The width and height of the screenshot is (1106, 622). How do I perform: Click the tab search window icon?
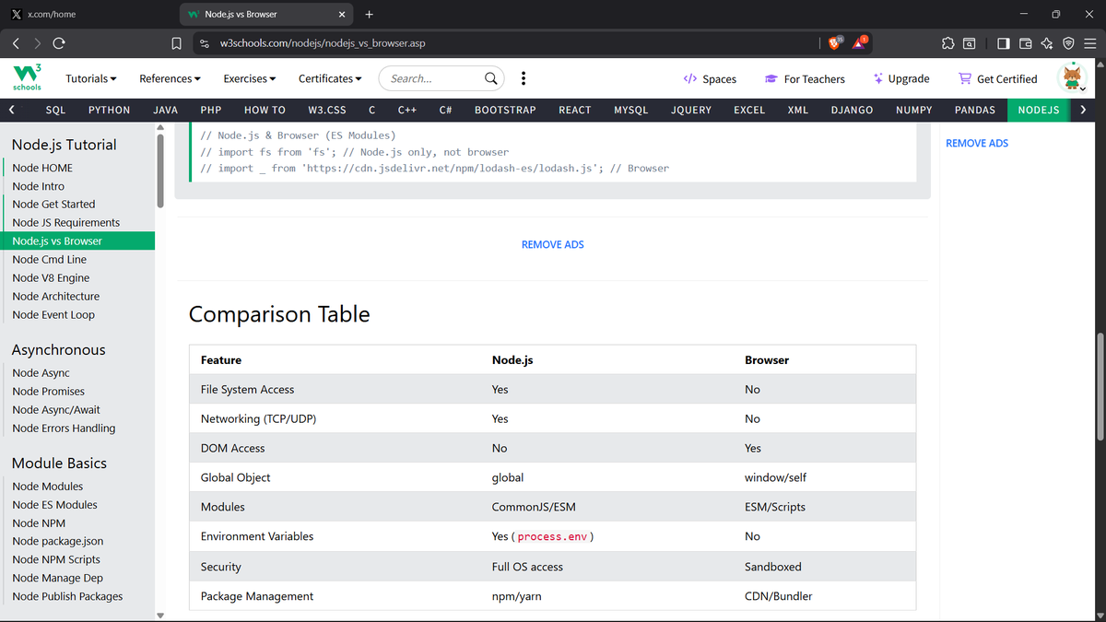pyautogui.click(x=970, y=43)
